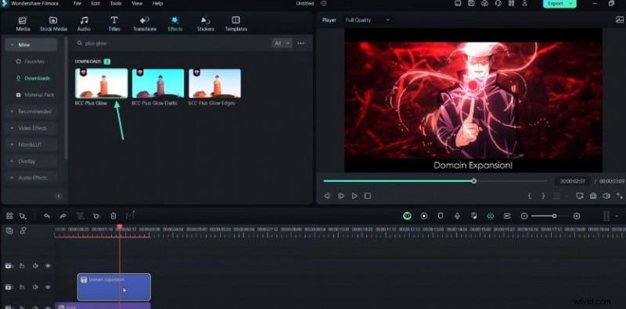Viewport: 626px width, 309px height.
Task: Select the BCC Plus Glow Edges thumbnail
Action: pyautogui.click(x=214, y=83)
